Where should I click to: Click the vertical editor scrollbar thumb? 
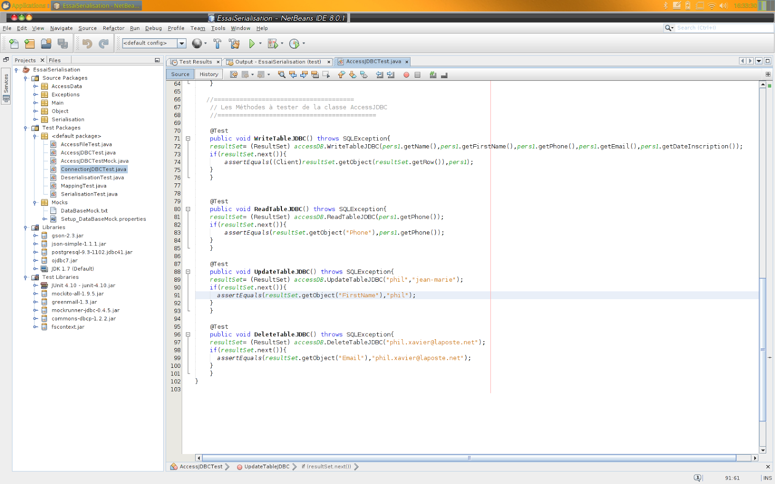click(x=763, y=349)
